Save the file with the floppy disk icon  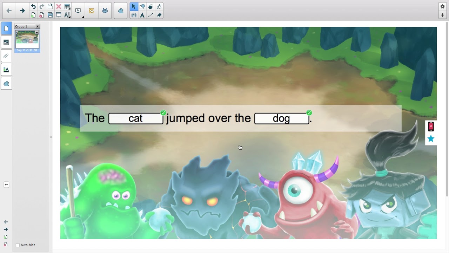click(50, 15)
